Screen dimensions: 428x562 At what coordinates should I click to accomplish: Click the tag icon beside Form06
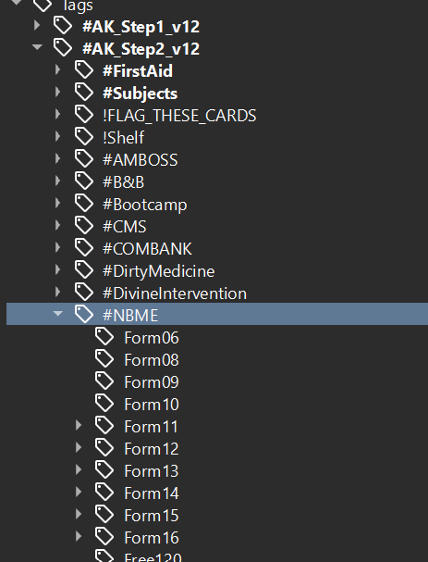[x=104, y=337]
